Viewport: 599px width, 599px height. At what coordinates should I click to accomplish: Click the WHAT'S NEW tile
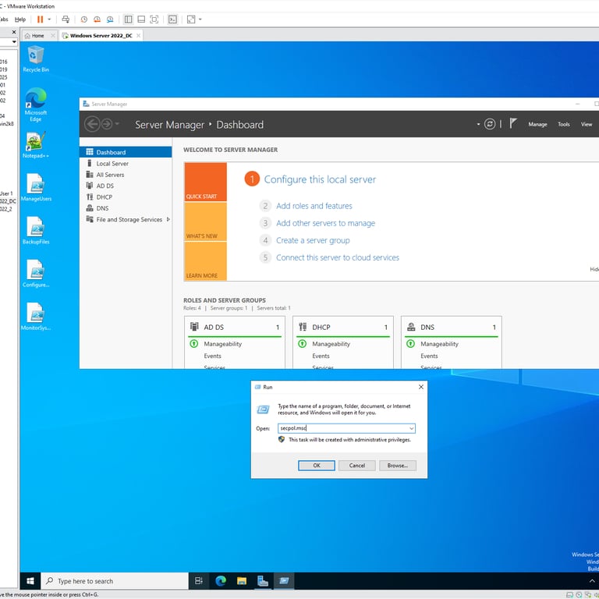pyautogui.click(x=206, y=222)
